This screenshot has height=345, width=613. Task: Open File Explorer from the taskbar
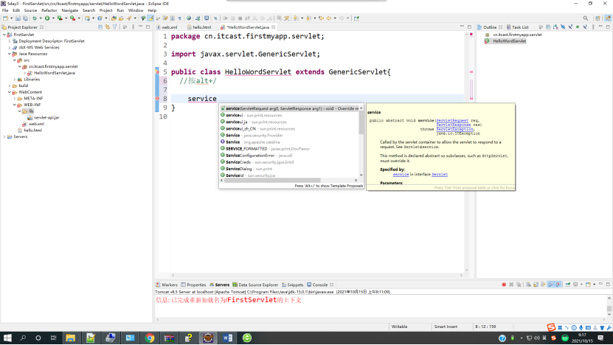[70, 338]
